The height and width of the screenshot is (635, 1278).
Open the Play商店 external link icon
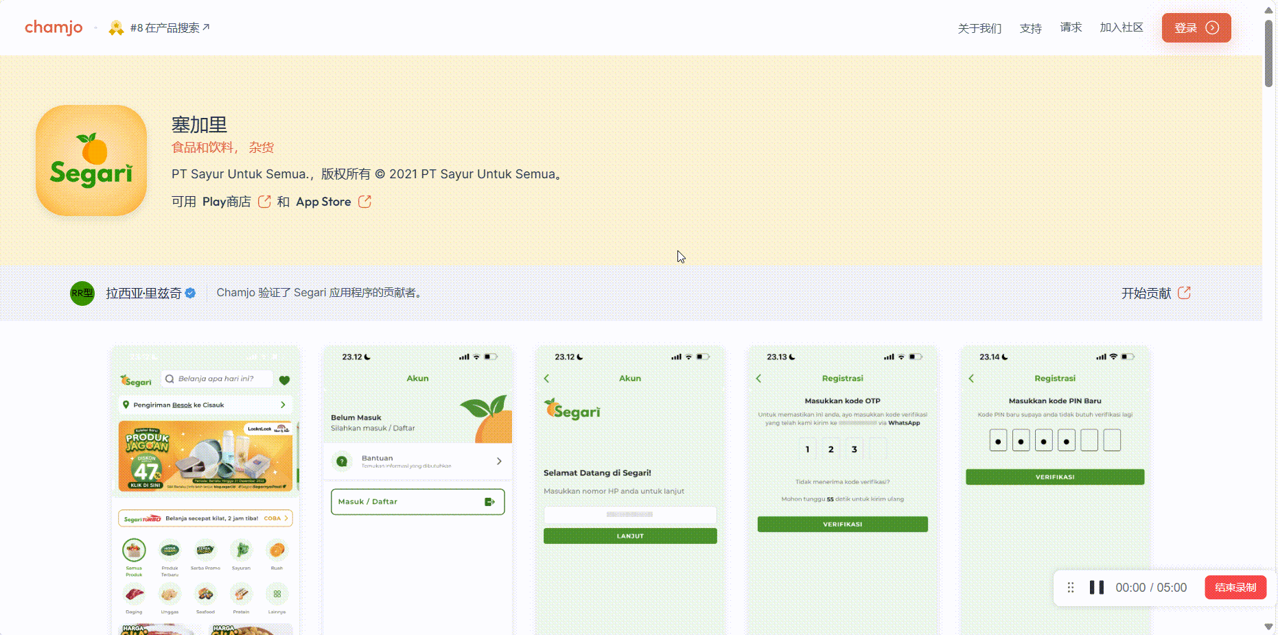point(264,202)
